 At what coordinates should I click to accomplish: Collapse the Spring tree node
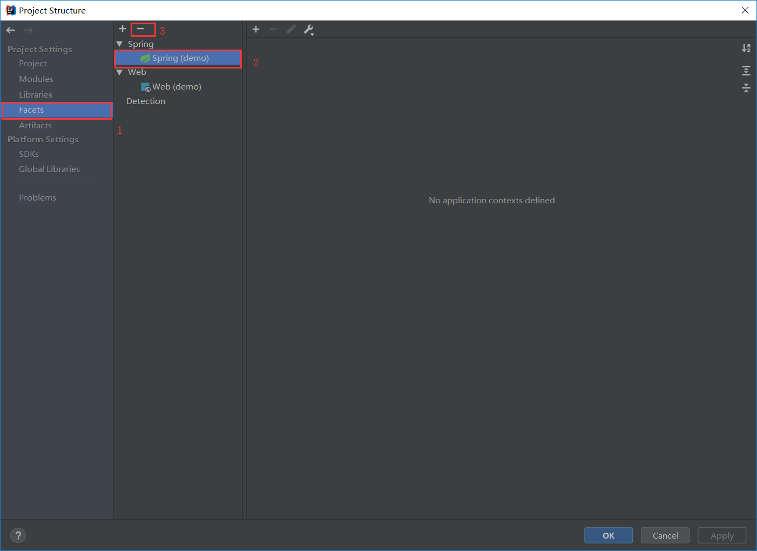click(120, 44)
